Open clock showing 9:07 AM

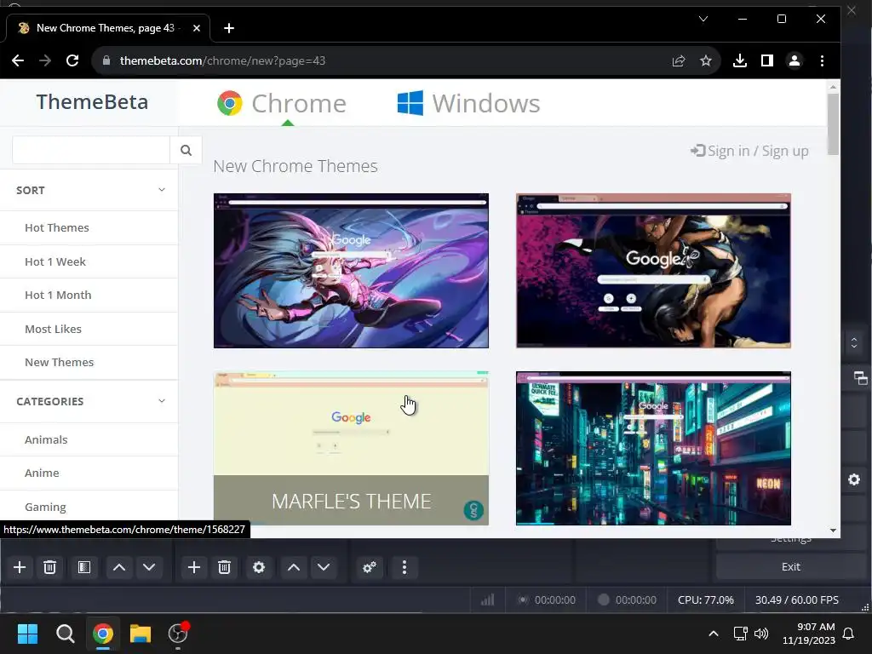[x=809, y=634]
